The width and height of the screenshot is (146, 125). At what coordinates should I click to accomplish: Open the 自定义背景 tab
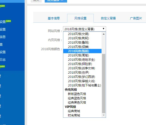point(108,18)
